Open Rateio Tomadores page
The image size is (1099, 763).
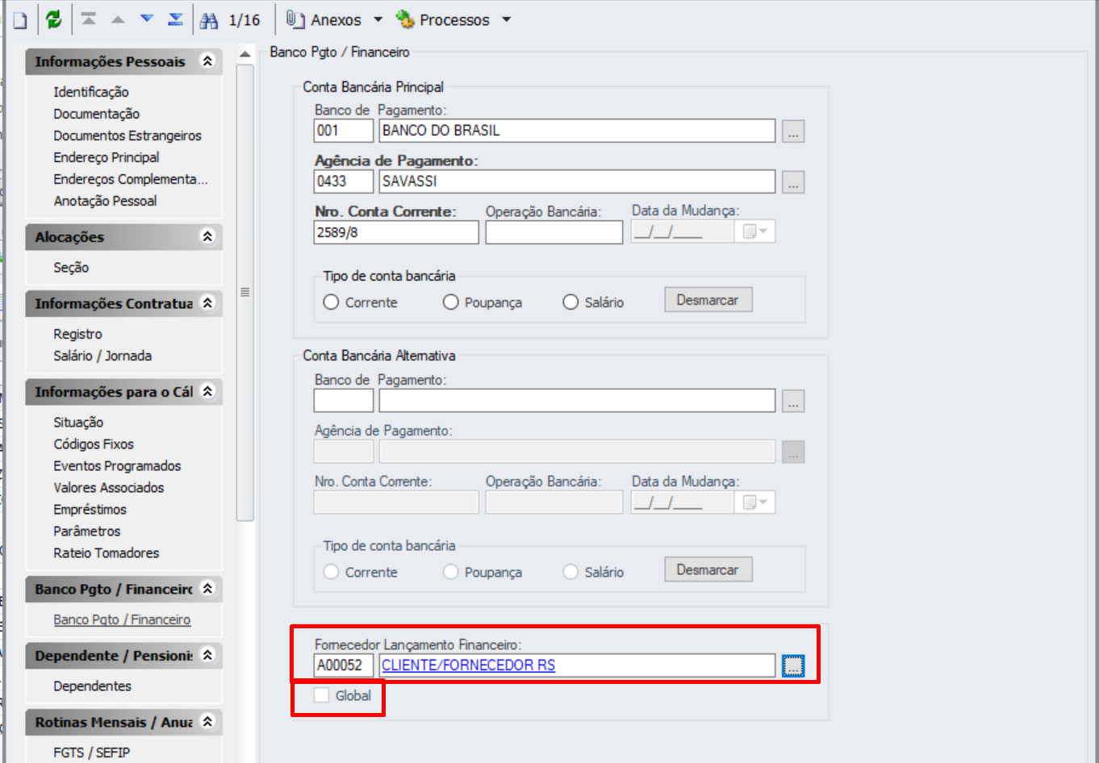click(x=107, y=552)
